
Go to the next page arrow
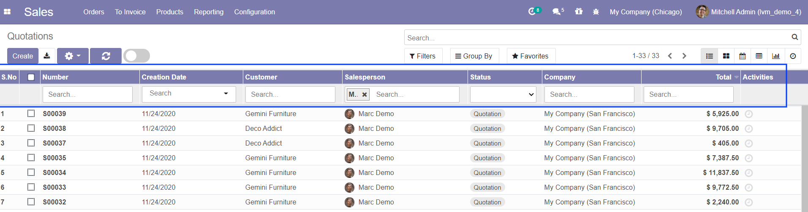click(684, 56)
